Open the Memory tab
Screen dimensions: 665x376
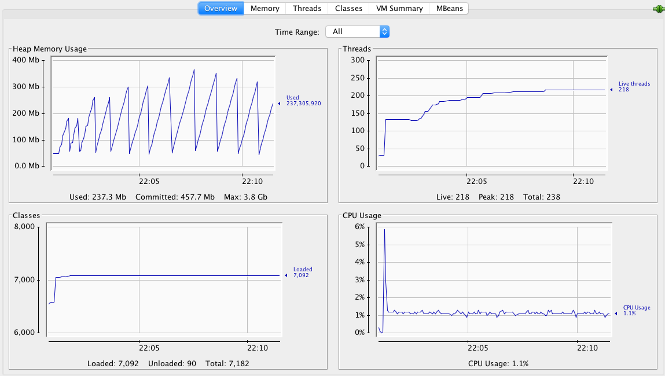pyautogui.click(x=264, y=8)
